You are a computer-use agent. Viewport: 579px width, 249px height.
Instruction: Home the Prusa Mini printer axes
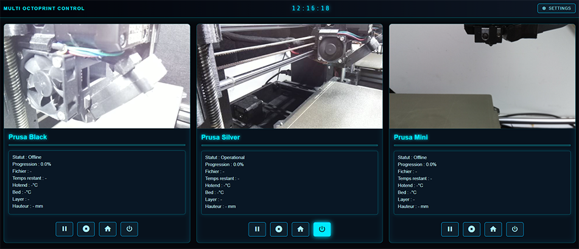493,229
